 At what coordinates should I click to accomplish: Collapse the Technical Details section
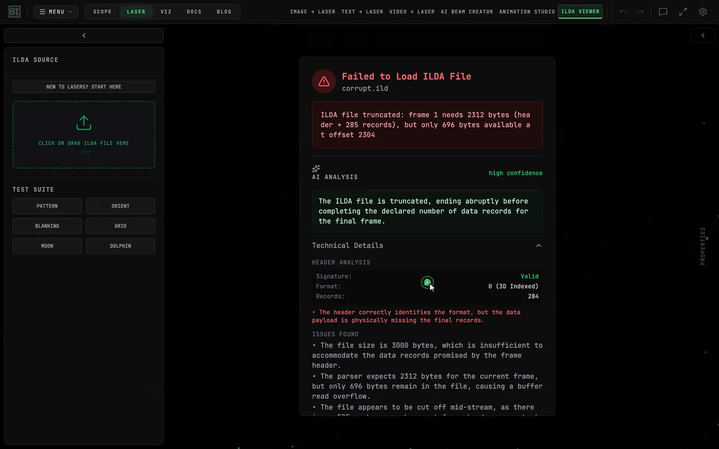[x=427, y=245]
